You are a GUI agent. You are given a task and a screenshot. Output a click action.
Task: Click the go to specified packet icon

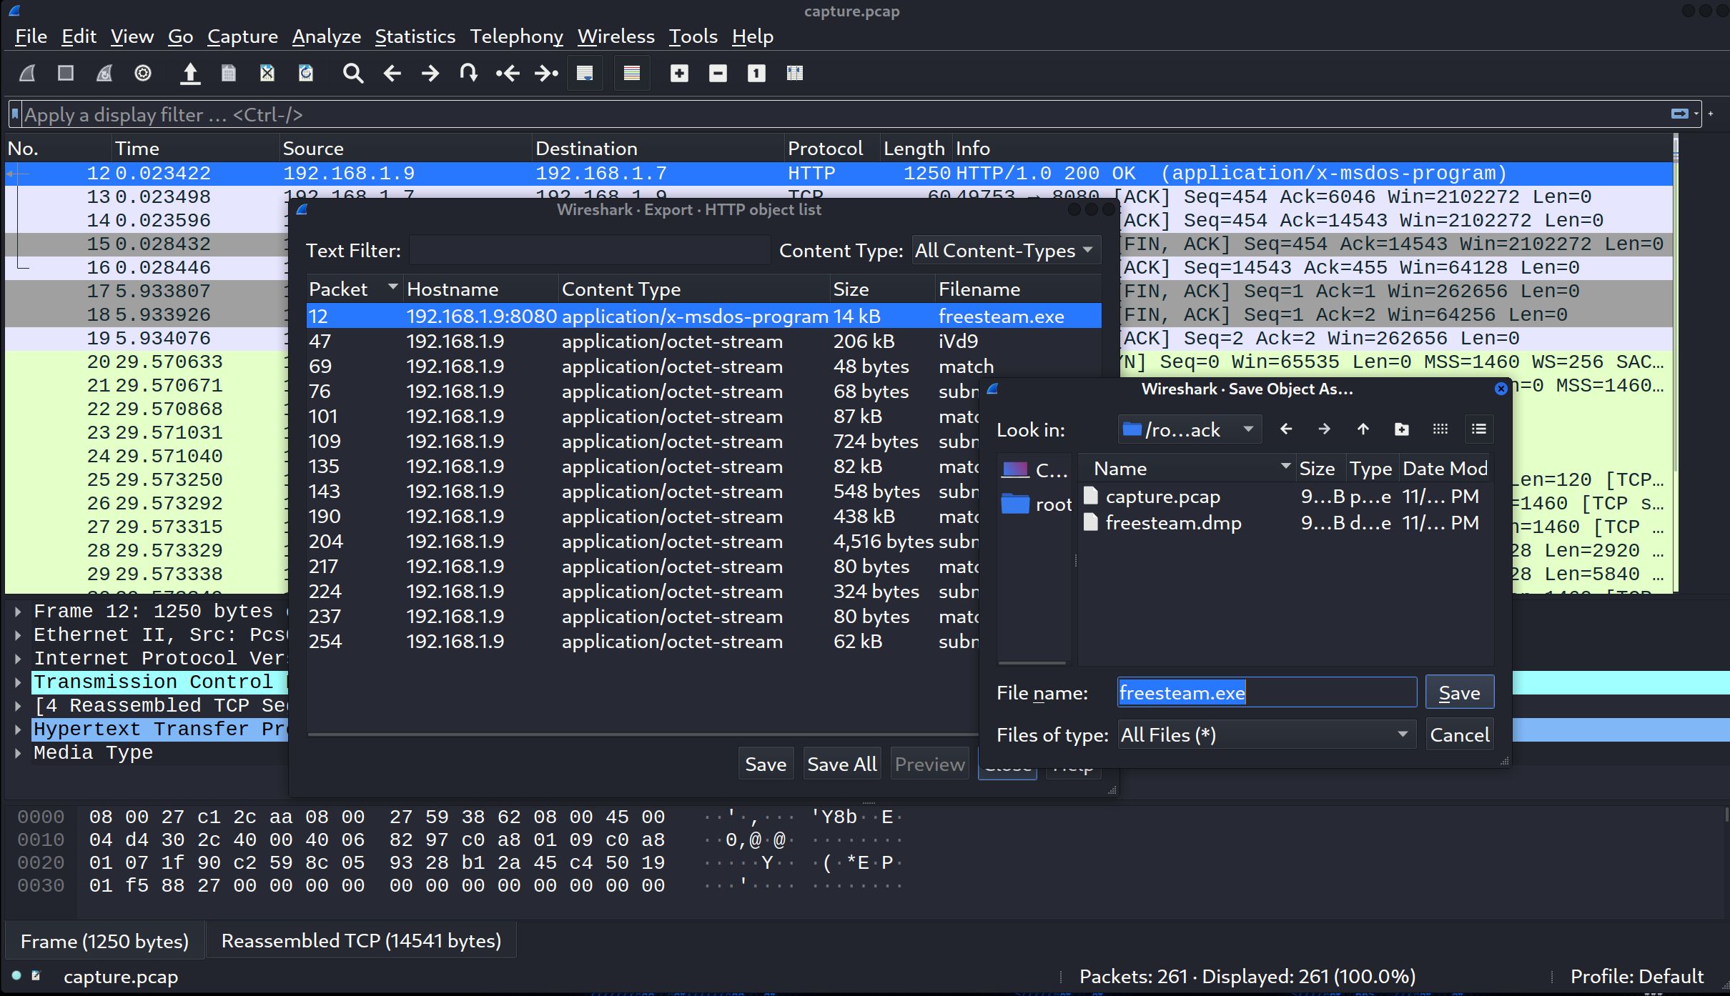point(469,74)
